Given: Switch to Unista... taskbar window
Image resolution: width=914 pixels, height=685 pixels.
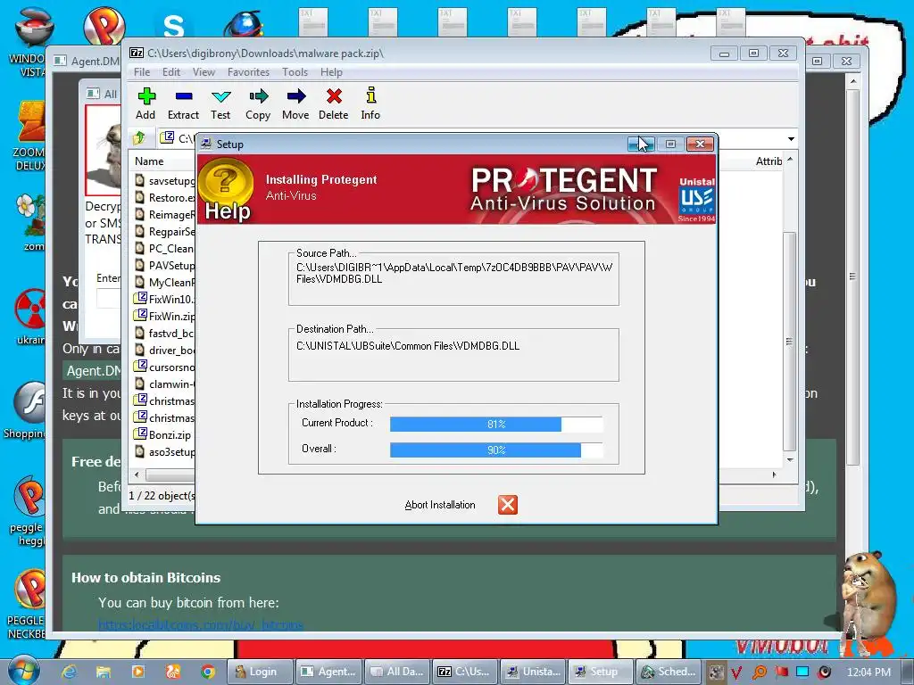Looking at the screenshot, I should coord(534,672).
